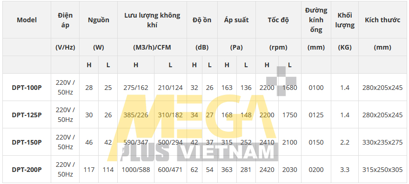409x184 pixels.
Task: Select the Lưu lượng không khí header
Action: point(152,20)
